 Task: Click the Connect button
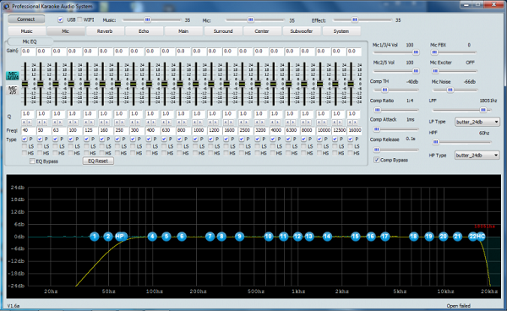(26, 19)
